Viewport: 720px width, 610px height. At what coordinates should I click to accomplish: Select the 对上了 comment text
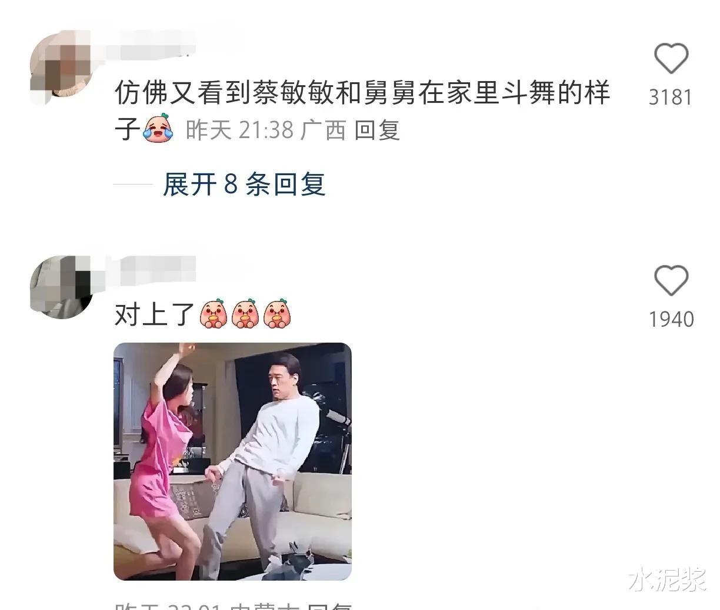pyautogui.click(x=154, y=315)
